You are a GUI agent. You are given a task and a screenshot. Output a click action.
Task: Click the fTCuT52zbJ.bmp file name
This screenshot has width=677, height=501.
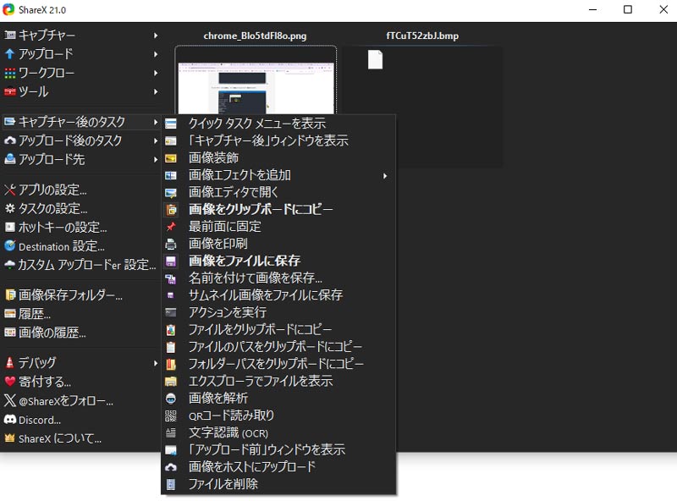click(422, 36)
